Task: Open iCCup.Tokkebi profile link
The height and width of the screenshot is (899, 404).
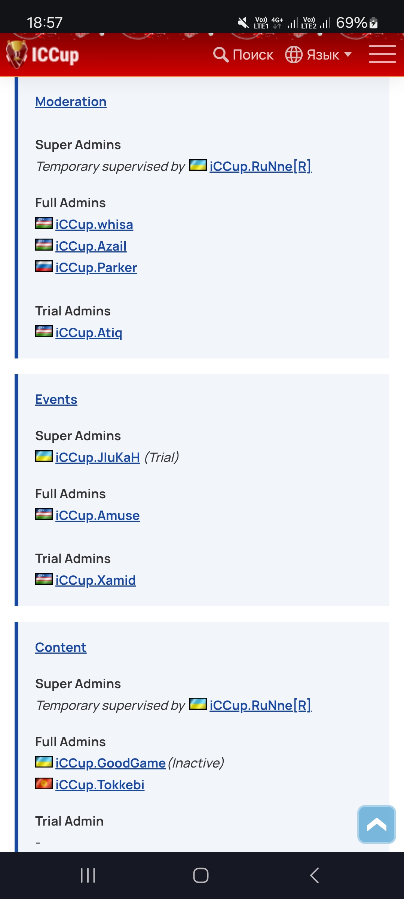Action: (x=100, y=785)
